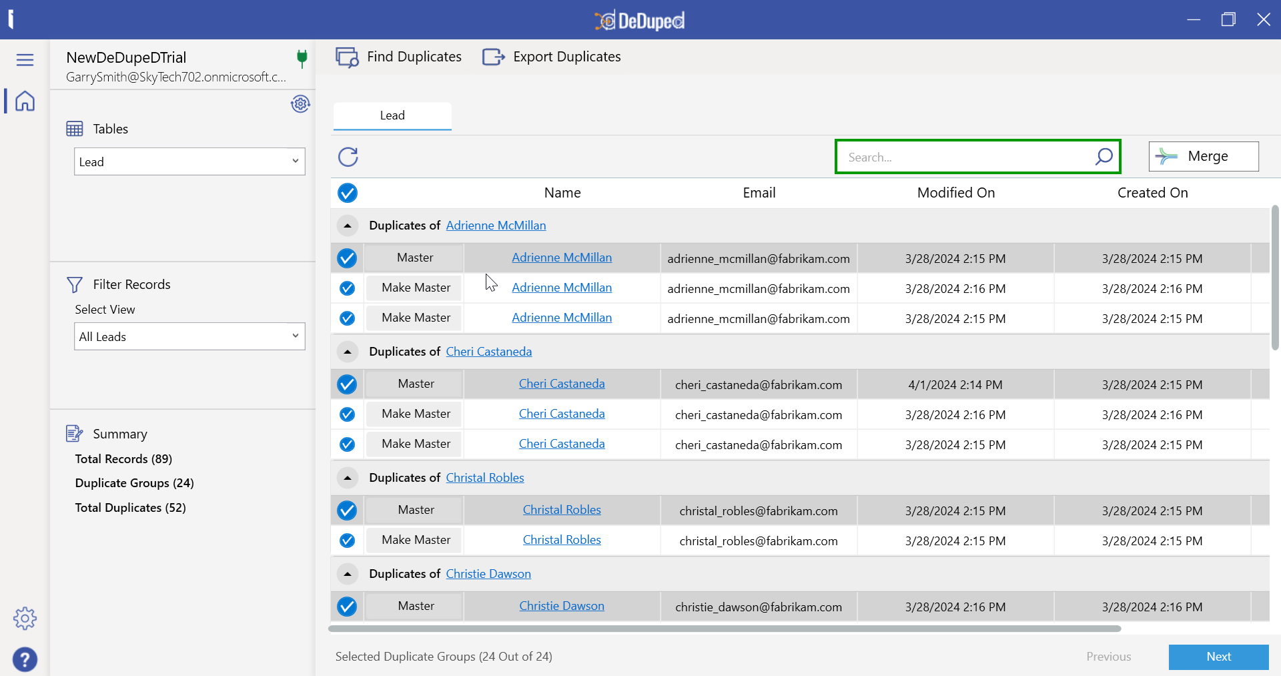Uncheck the Christal Robles Master row checkbox

coord(347,511)
